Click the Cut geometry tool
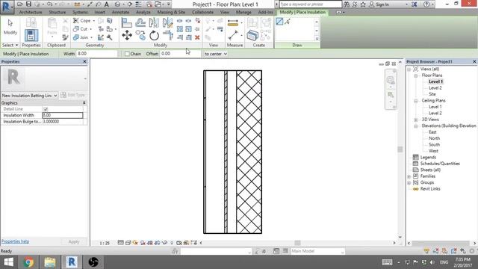478x269 pixels. click(81, 29)
